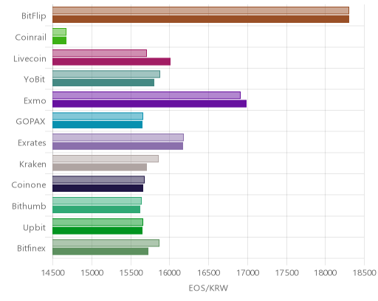Screen dimensions: 378x301
Task: Click the dark purple Exmo bar
Action: pos(149,104)
